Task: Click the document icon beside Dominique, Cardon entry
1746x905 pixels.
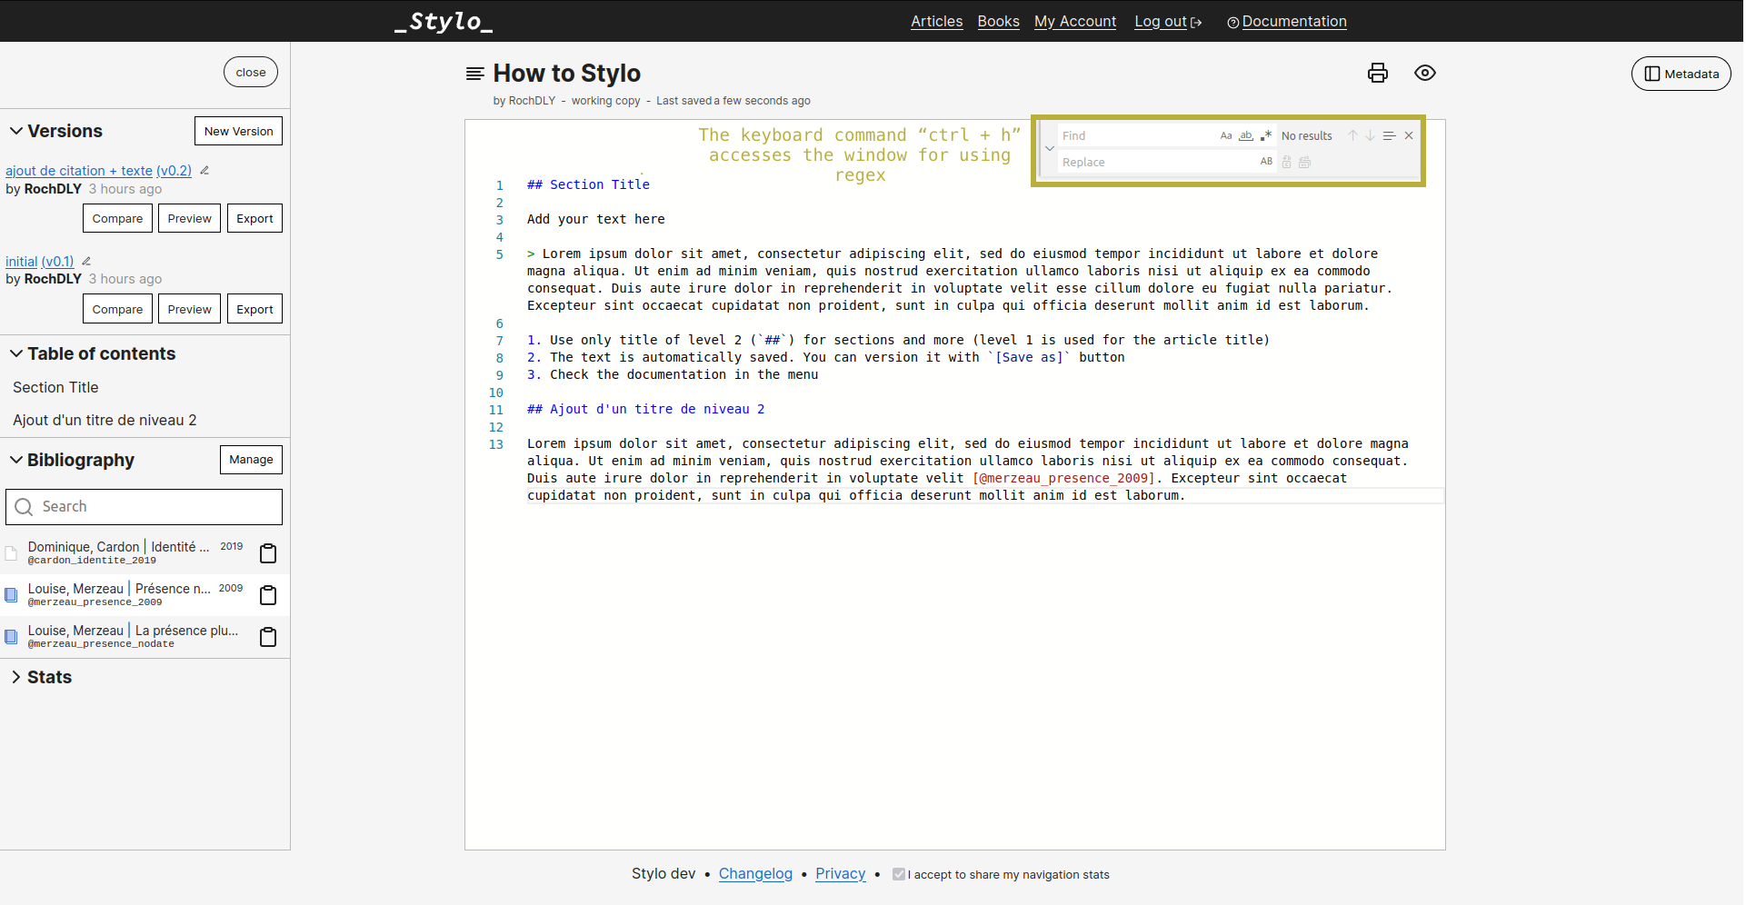Action: pyautogui.click(x=12, y=553)
